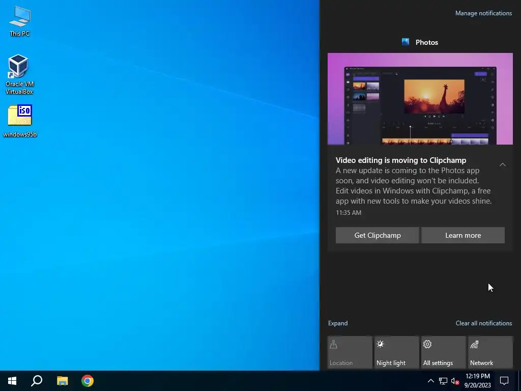The image size is (521, 391).
Task: Click Manage notifications link
Action: (x=483, y=13)
